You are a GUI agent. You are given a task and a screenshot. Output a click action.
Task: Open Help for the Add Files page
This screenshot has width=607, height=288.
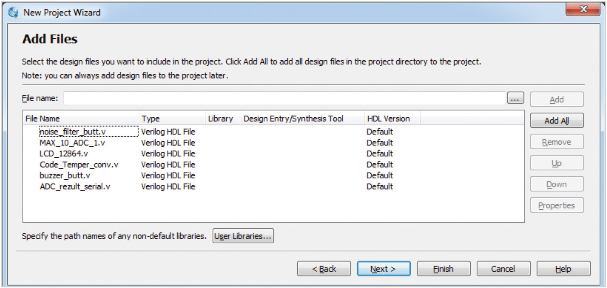(563, 269)
